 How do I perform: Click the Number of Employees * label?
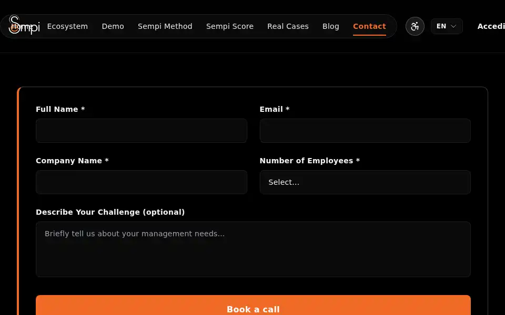(x=309, y=161)
